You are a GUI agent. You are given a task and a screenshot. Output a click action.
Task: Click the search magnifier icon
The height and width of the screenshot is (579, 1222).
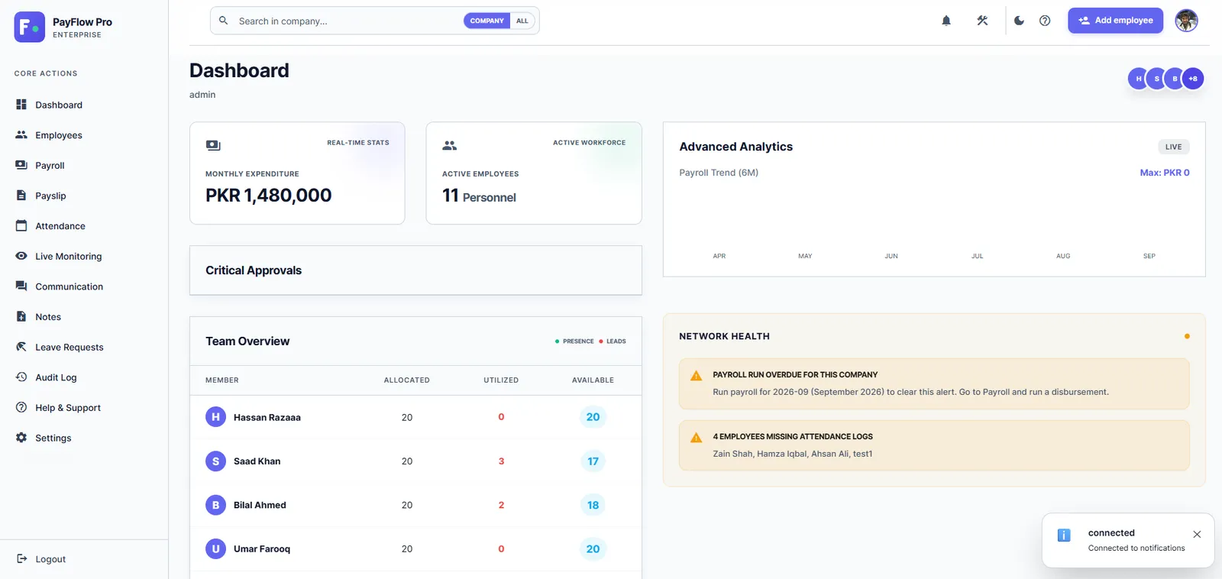click(223, 21)
